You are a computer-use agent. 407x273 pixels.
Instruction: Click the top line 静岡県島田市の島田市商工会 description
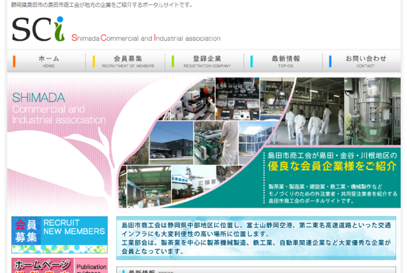coord(102,5)
